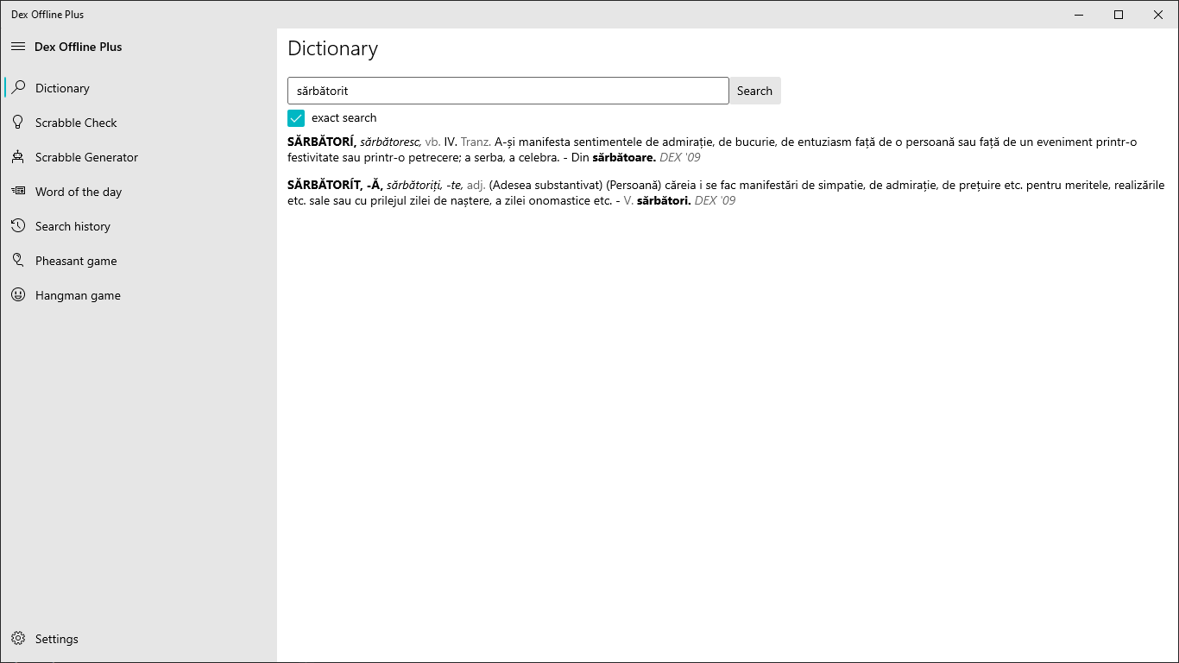Go to Scrabble Generator
The image size is (1179, 663).
[x=138, y=157]
